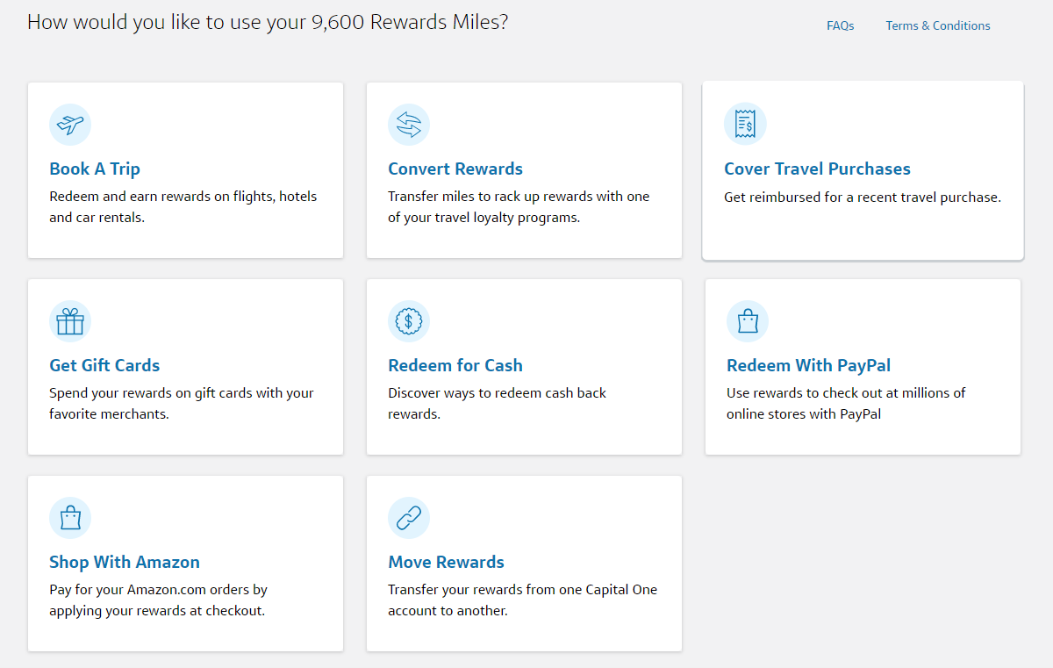Click the dollar badge Redeem for Cash icon
The width and height of the screenshot is (1053, 668).
pos(409,321)
